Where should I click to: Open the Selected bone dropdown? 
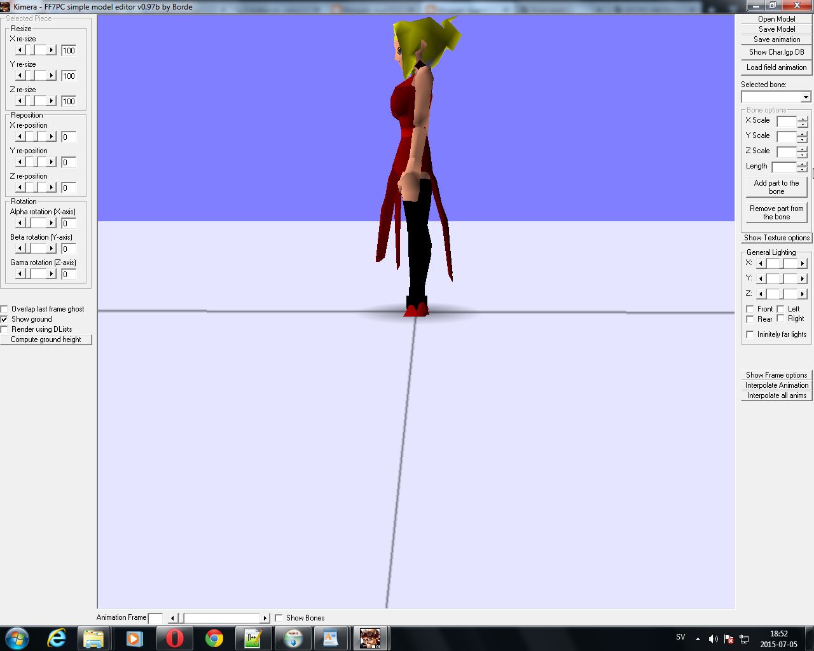point(806,97)
